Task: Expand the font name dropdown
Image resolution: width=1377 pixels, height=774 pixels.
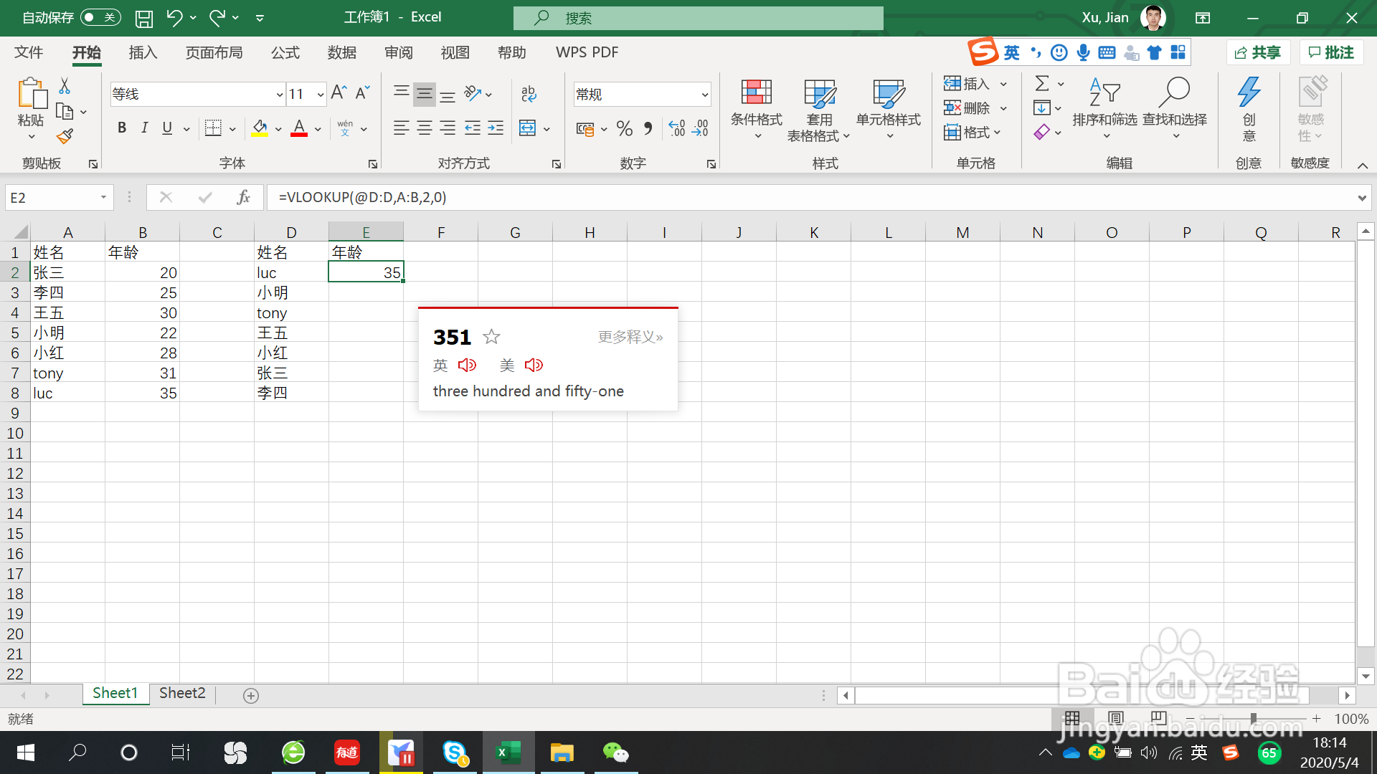Action: point(279,95)
